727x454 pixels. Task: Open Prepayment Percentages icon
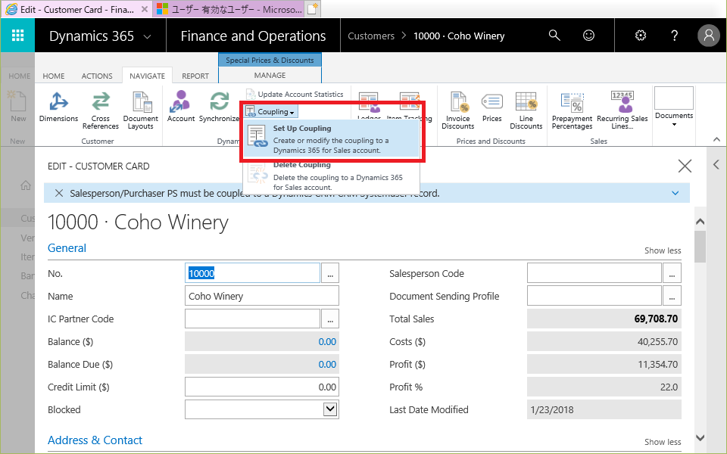click(573, 110)
